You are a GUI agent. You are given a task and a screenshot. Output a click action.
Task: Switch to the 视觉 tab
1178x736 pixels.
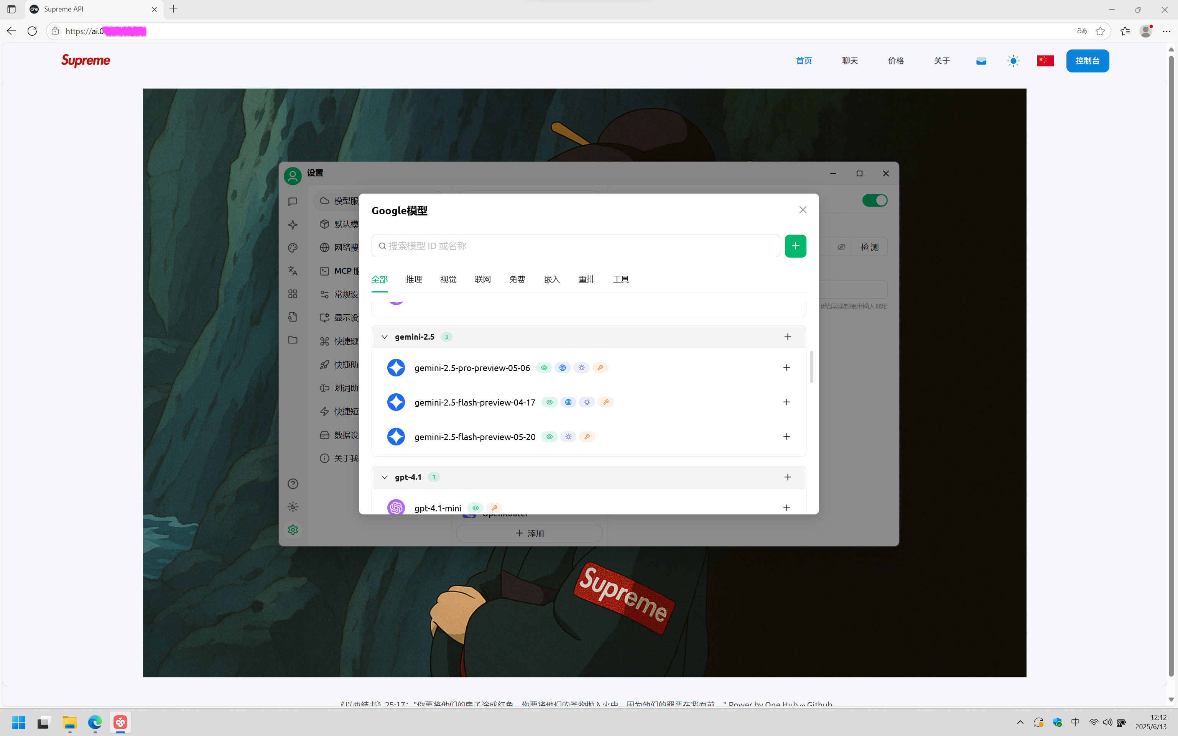448,279
